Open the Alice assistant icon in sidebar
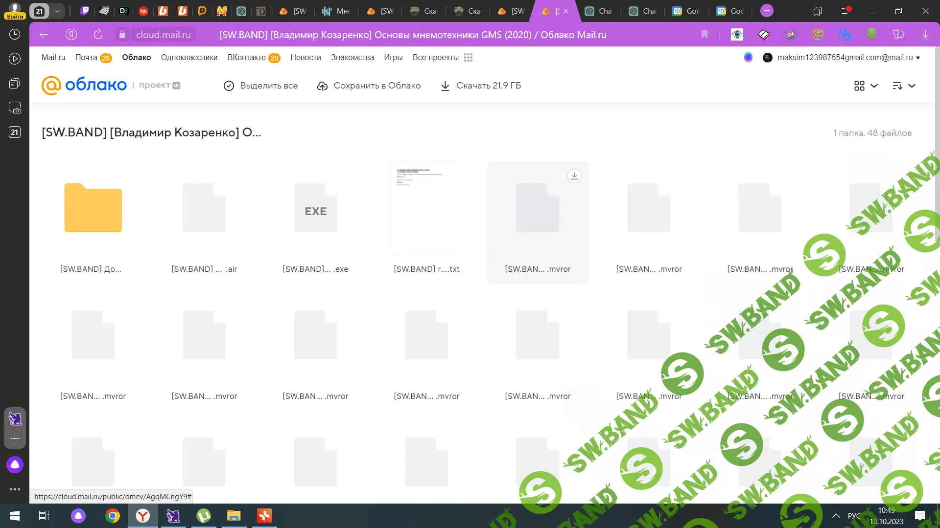Image resolution: width=940 pixels, height=528 pixels. pos(15,464)
